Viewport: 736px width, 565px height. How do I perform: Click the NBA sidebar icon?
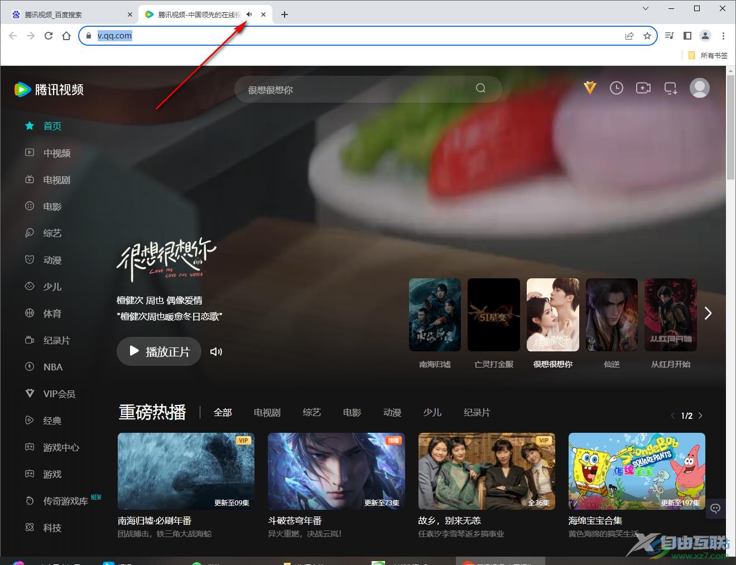click(x=30, y=366)
